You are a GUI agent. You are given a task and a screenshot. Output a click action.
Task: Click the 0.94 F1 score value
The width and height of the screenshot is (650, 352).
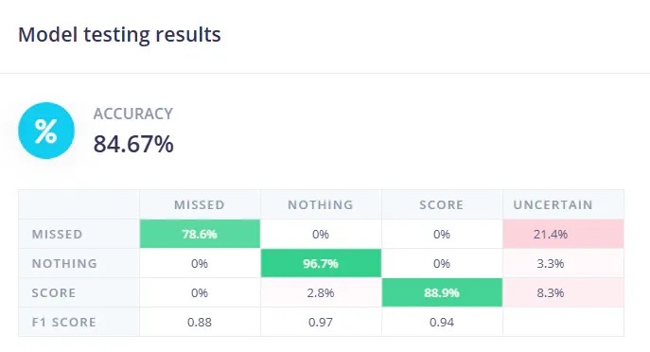tap(442, 322)
